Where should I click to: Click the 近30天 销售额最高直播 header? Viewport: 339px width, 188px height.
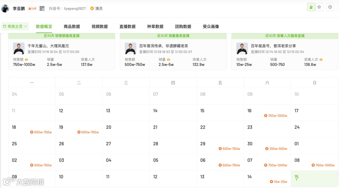pos(62,36)
